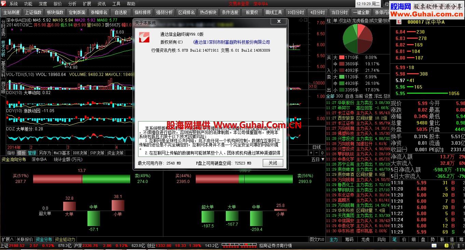This screenshot has width=465, height=250.
Task: Click the 板块指数 toolbar button
Action: click(55, 12)
